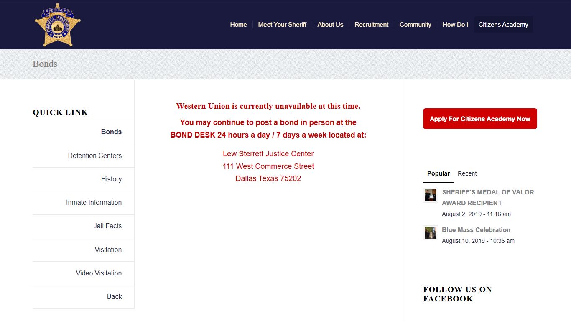Open the Recruitment menu
The height and width of the screenshot is (321, 571).
click(372, 25)
